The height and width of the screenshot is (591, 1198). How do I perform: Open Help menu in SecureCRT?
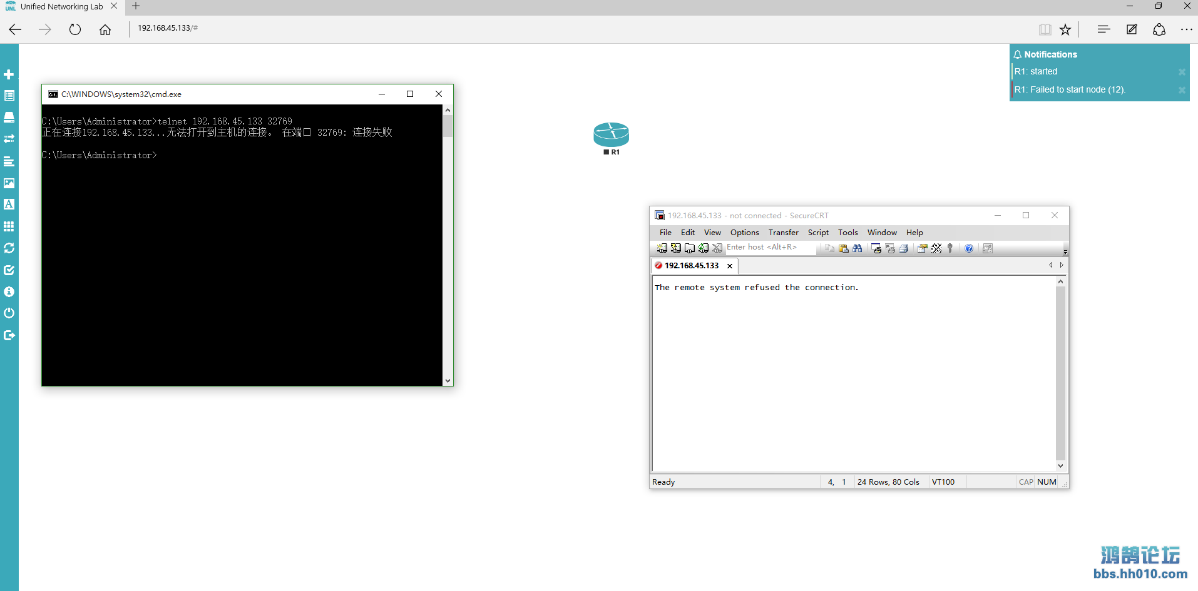click(x=914, y=232)
